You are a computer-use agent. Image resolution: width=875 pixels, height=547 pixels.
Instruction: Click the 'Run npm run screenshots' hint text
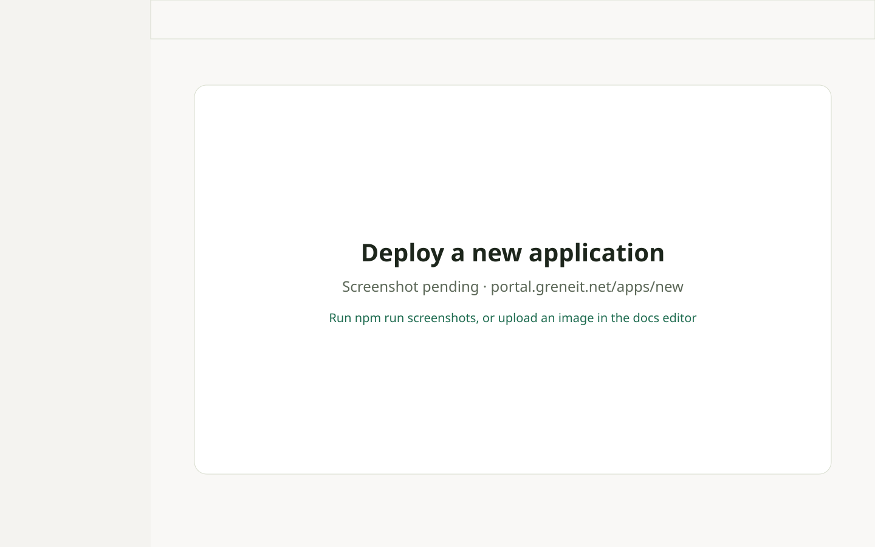click(512, 318)
